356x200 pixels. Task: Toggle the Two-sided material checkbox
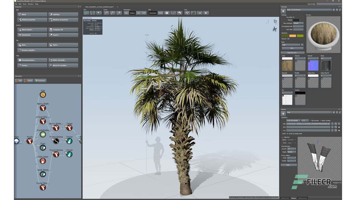pyautogui.click(x=294, y=17)
